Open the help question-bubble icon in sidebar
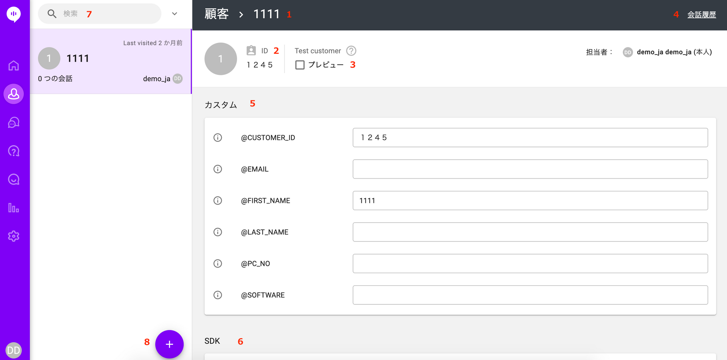 pos(14,151)
